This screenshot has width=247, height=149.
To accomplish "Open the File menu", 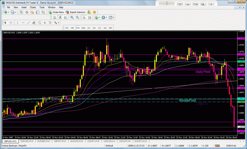I will [x=8, y=7].
